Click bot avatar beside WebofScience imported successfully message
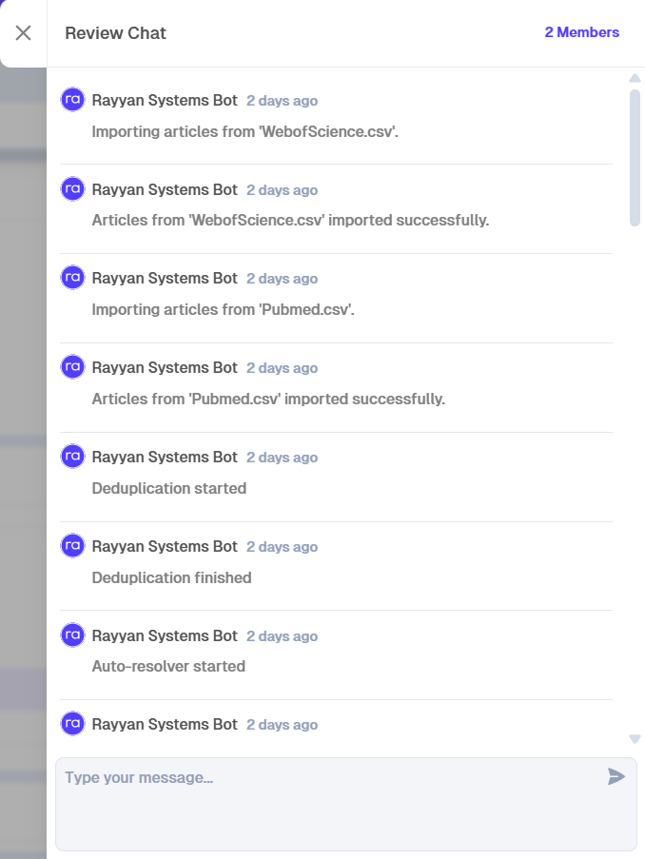Viewport: 645px width, 859px height. pyautogui.click(x=72, y=189)
